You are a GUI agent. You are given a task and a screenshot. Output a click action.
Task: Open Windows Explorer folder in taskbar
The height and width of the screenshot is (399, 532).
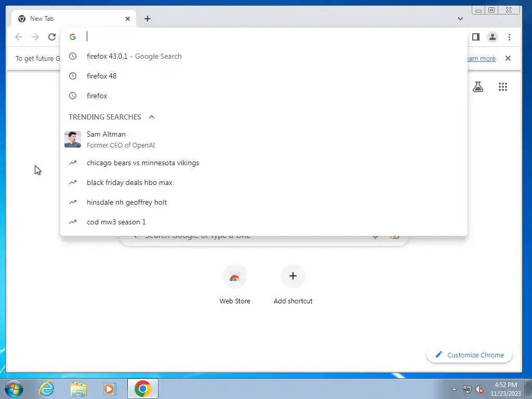point(78,389)
